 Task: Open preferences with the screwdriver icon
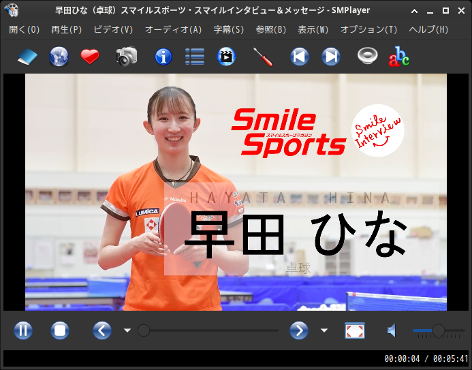263,57
